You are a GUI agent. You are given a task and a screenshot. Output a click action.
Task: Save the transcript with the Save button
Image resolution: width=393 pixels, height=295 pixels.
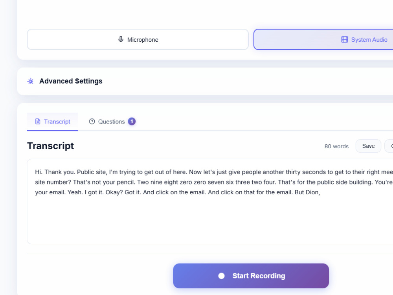point(369,146)
